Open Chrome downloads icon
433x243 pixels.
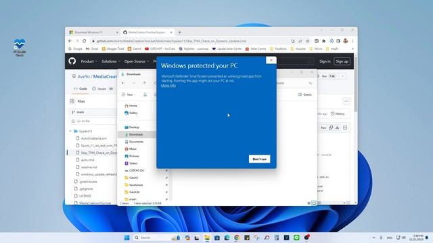click(x=331, y=41)
